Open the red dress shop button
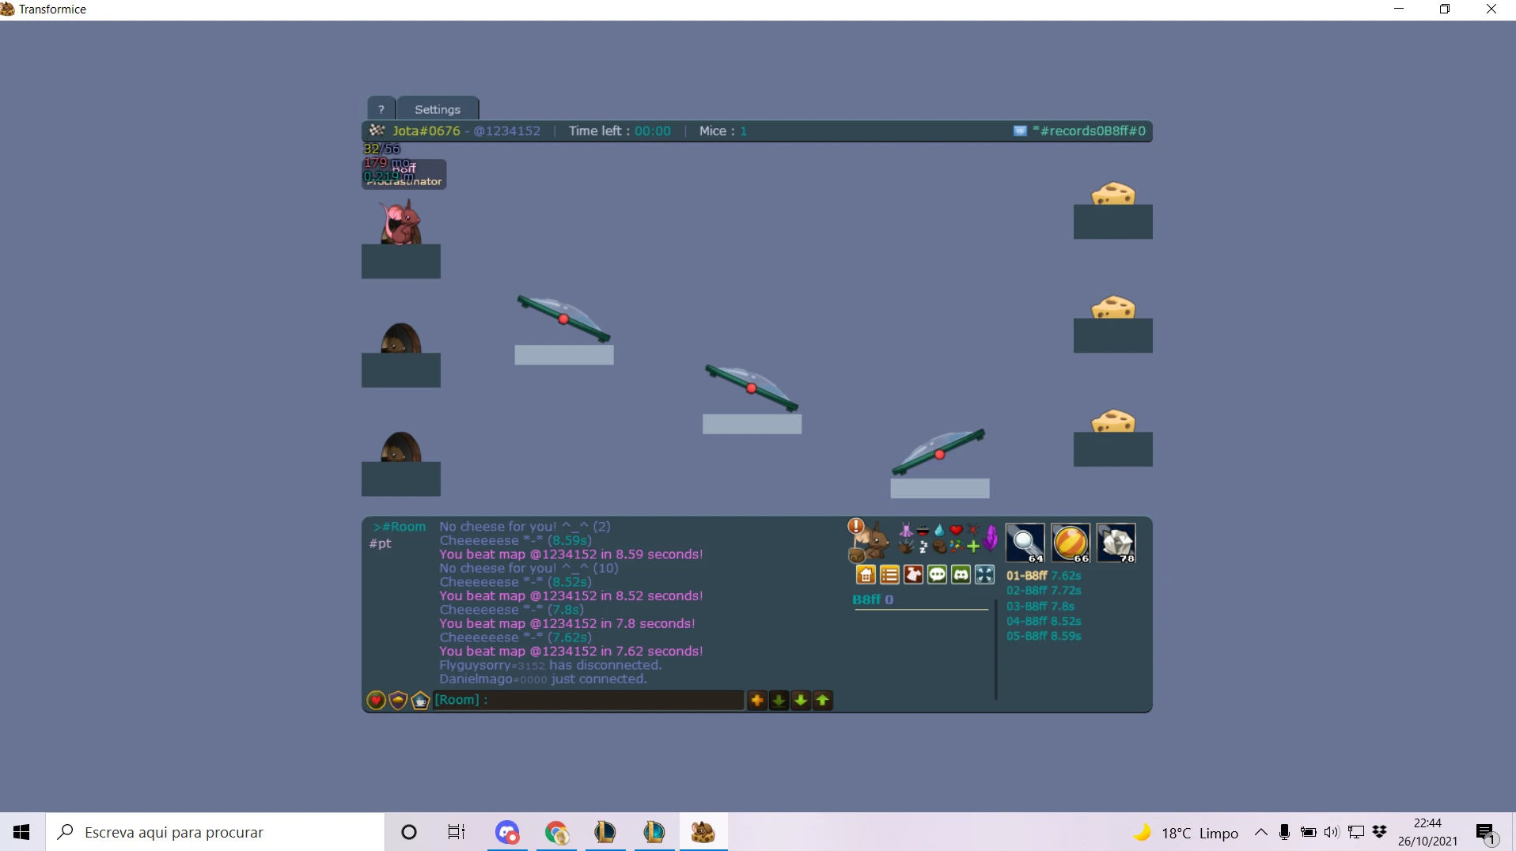Screen dimensions: 1516x851 tap(913, 575)
